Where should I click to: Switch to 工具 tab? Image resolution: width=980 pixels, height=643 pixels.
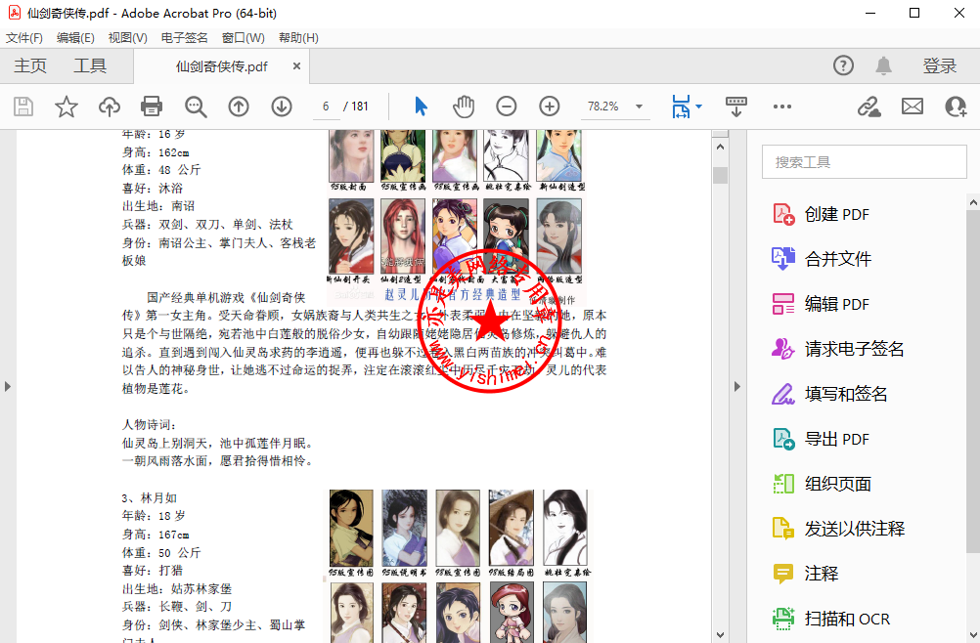[90, 66]
